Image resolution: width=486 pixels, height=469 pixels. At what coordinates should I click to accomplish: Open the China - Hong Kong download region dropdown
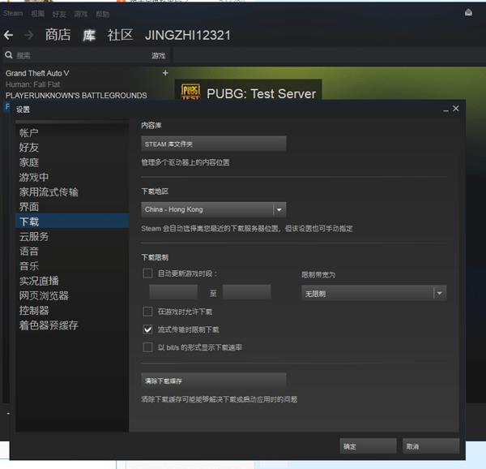pos(214,209)
